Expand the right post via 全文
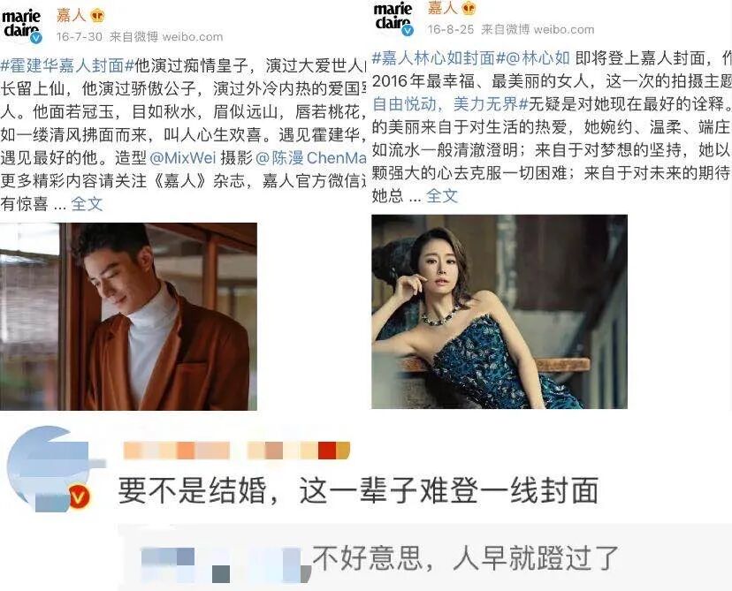 [442, 196]
